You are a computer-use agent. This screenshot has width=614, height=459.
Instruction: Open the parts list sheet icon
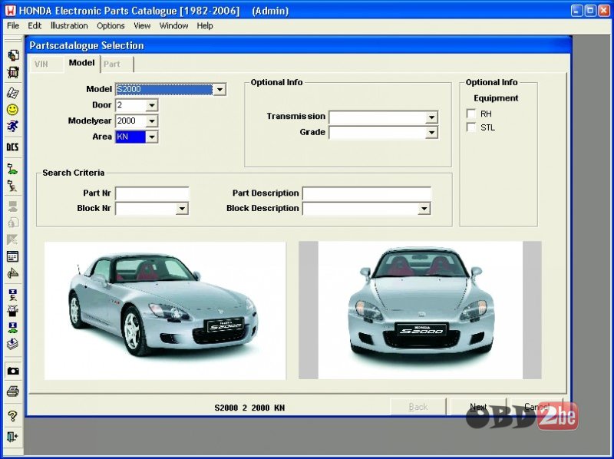[x=13, y=93]
